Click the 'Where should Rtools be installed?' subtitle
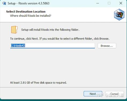127x101 pixels. tap(31, 16)
